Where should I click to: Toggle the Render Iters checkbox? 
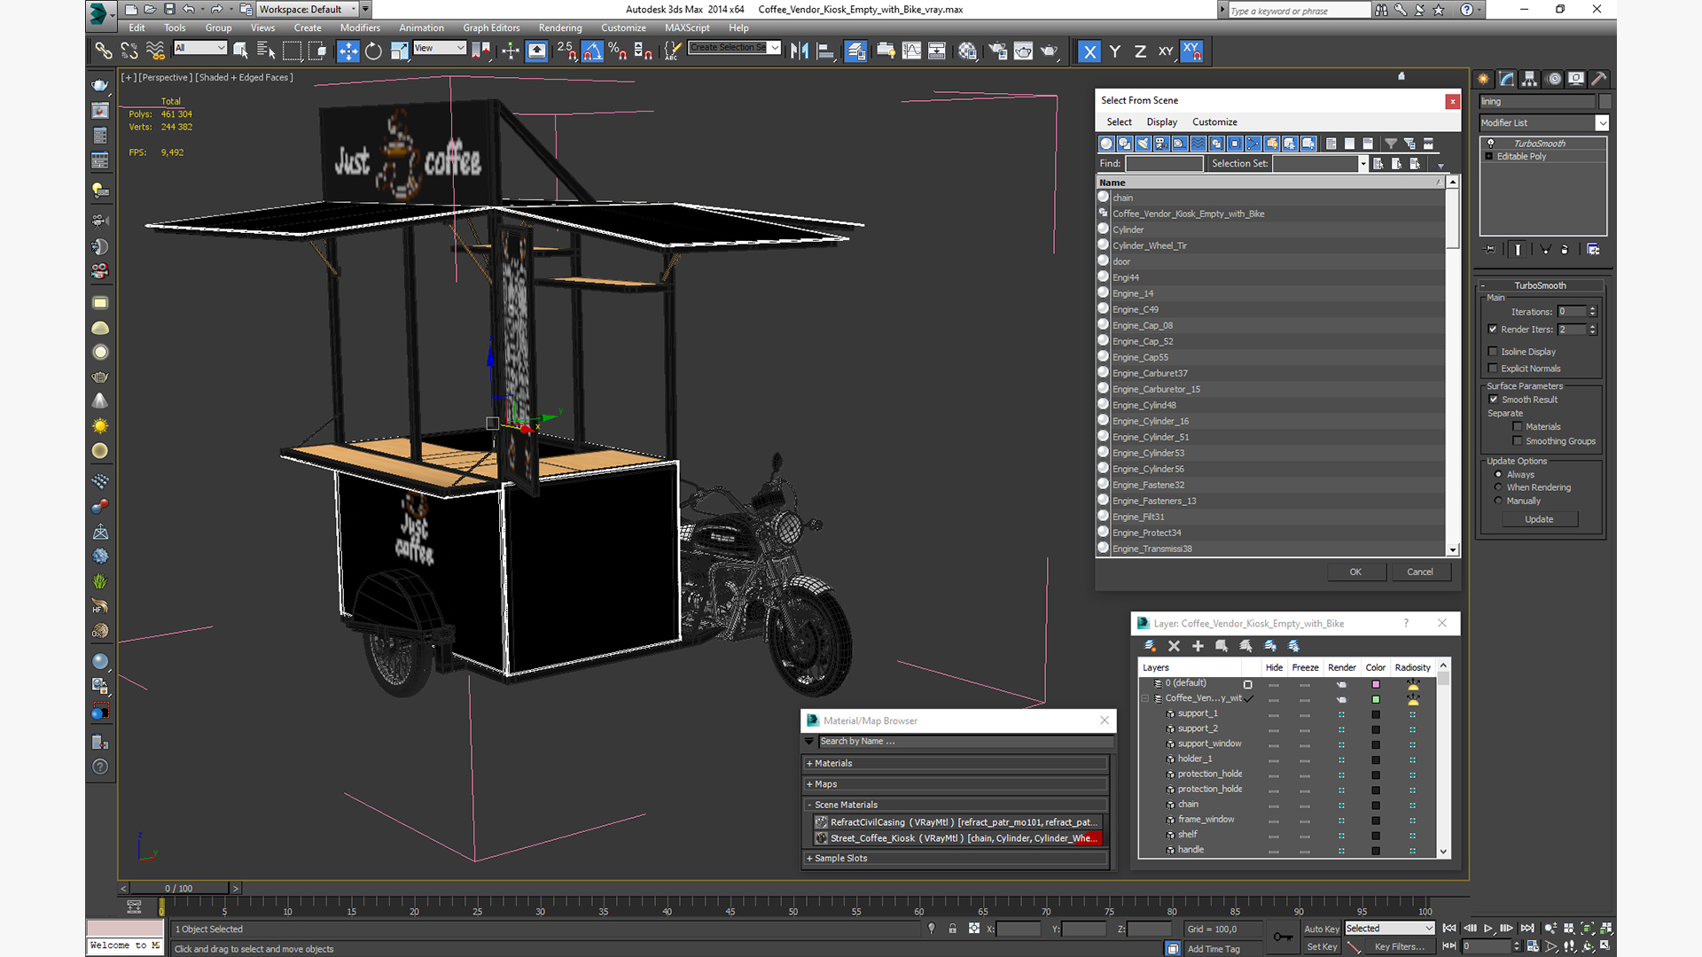[x=1493, y=329]
